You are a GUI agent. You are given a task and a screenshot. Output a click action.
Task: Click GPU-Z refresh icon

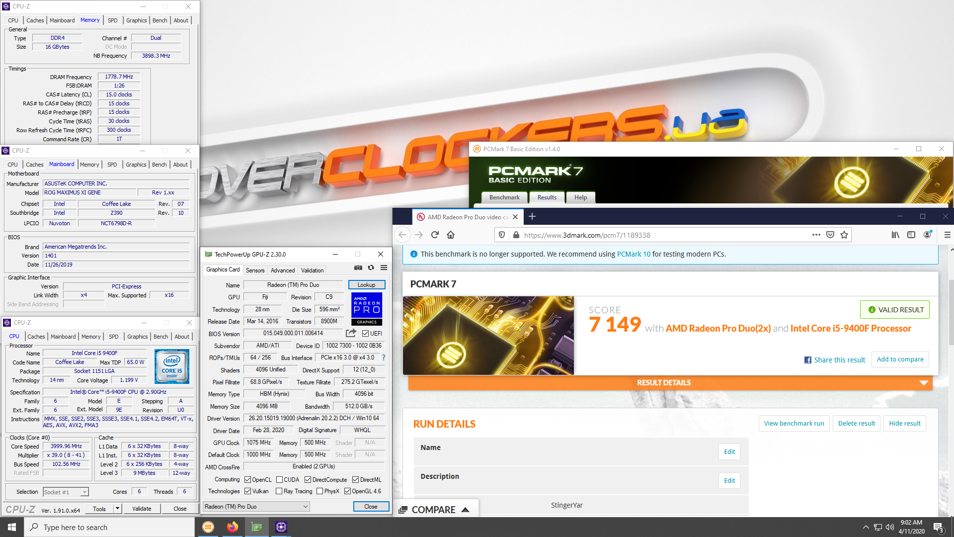tap(371, 268)
